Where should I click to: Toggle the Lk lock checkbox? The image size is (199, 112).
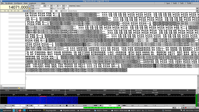point(159,105)
